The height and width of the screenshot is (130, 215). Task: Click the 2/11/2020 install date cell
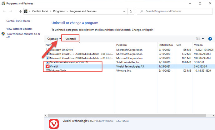coord(164,62)
